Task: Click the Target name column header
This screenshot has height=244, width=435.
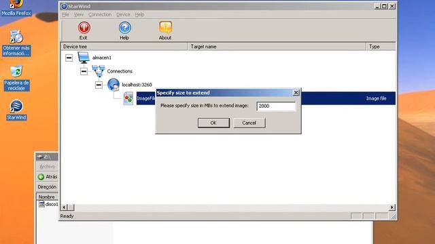Action: pyautogui.click(x=277, y=47)
